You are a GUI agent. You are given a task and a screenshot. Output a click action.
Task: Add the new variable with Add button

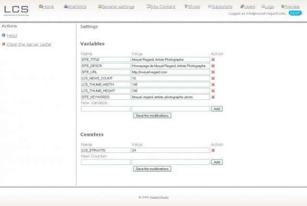[x=217, y=109]
